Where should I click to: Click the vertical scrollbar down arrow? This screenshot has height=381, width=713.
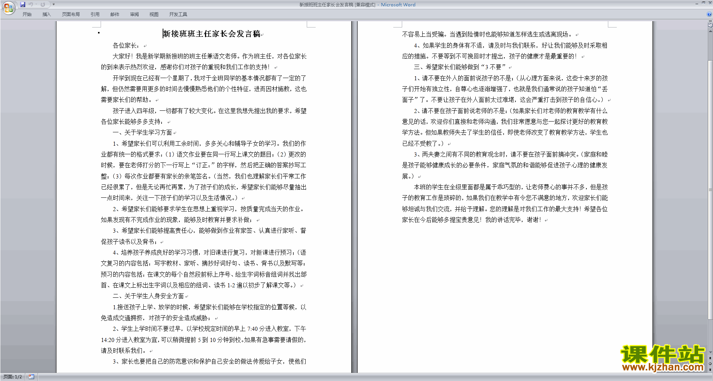click(710, 352)
